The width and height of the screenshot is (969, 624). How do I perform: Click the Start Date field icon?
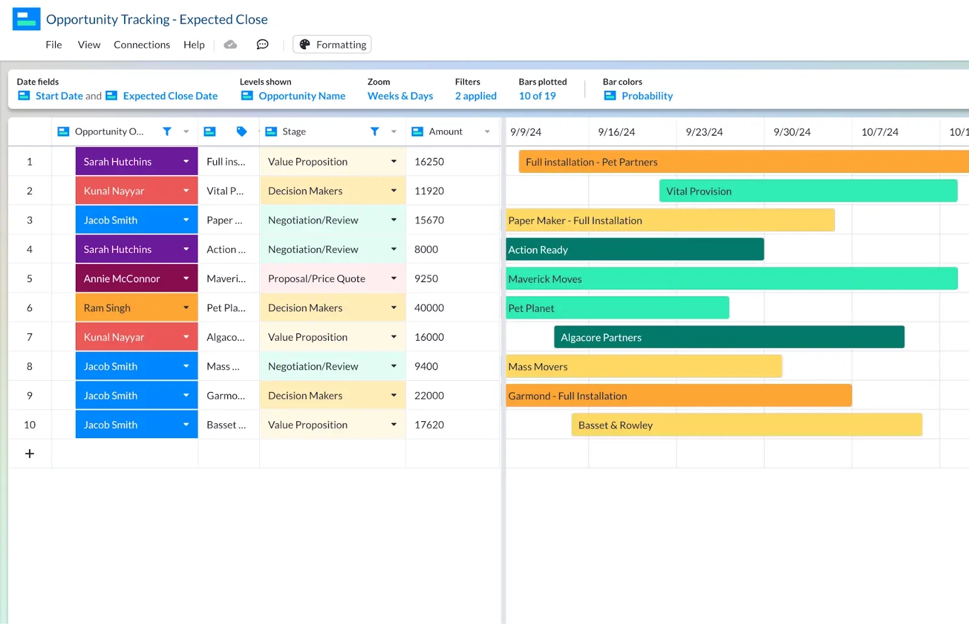(x=24, y=96)
